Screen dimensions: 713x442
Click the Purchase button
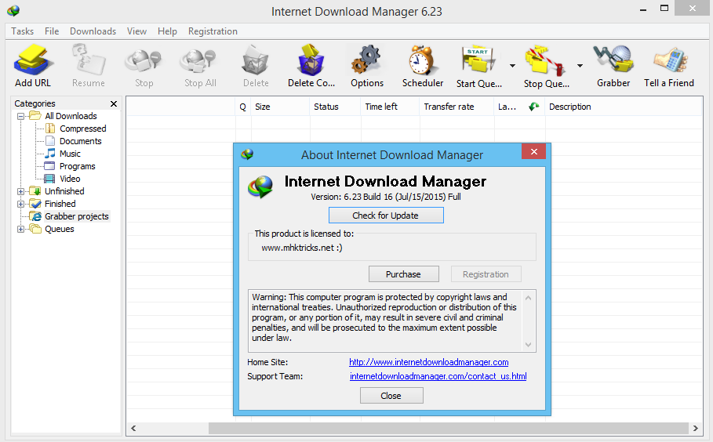coord(403,274)
